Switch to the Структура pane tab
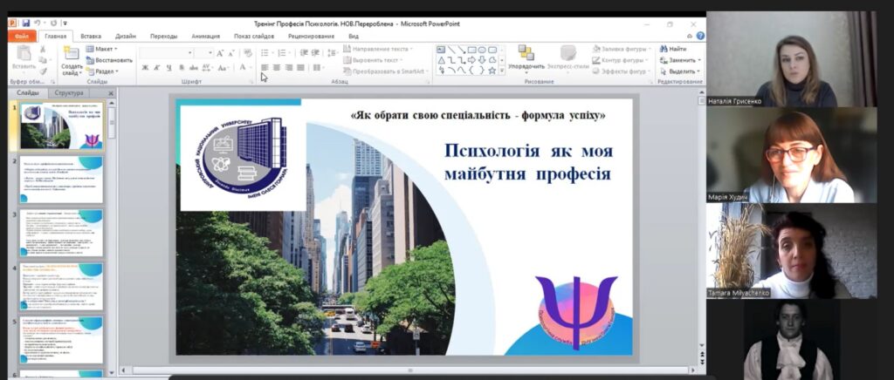The image size is (894, 380). (69, 92)
